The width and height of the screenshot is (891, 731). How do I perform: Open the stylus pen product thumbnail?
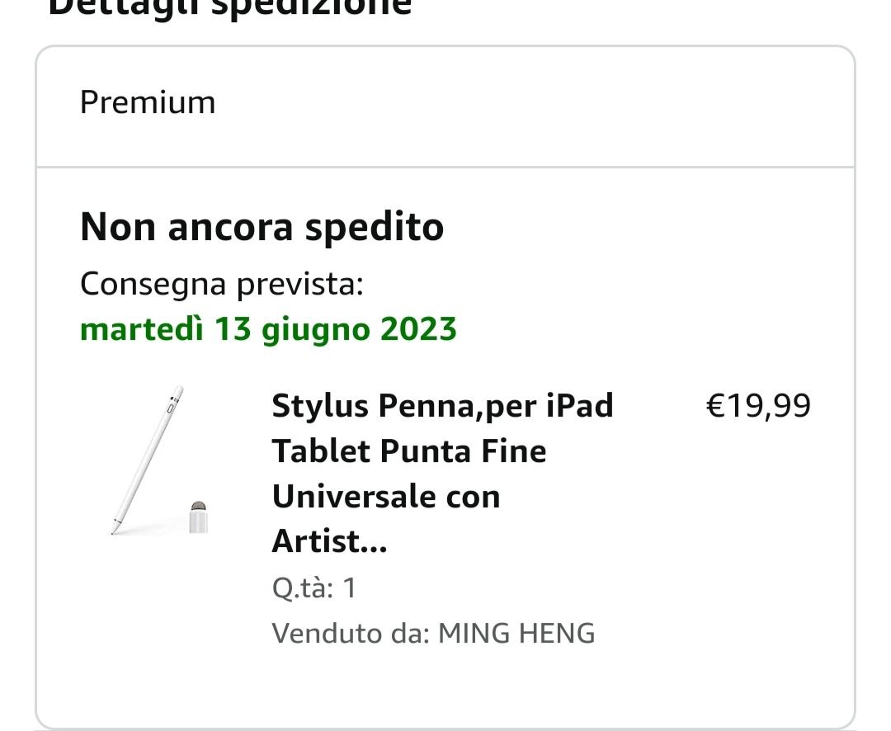pos(161,460)
